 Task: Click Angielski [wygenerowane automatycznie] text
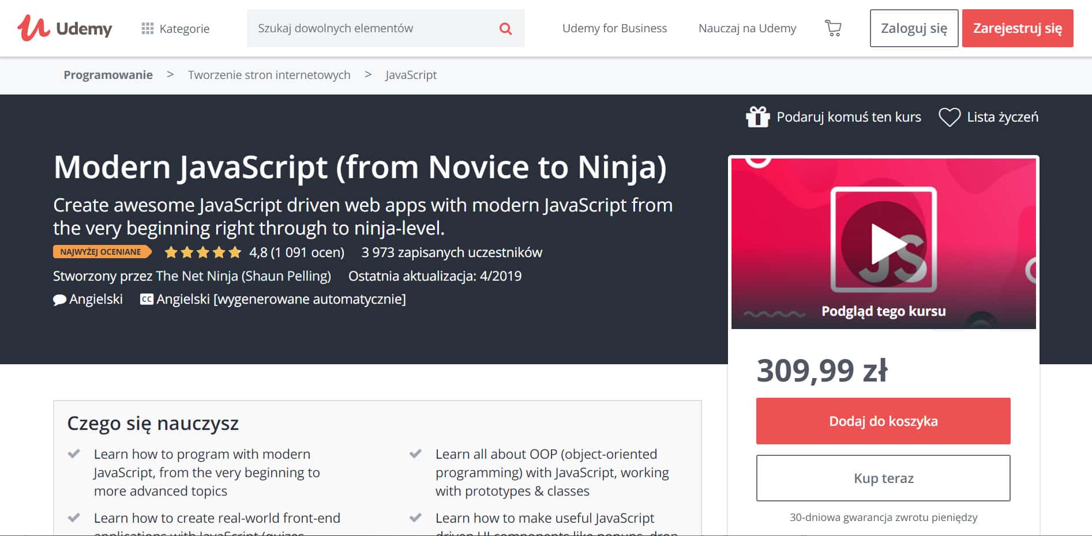click(x=281, y=299)
